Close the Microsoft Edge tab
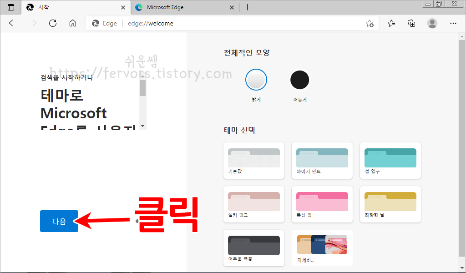The image size is (466, 273). [x=232, y=8]
